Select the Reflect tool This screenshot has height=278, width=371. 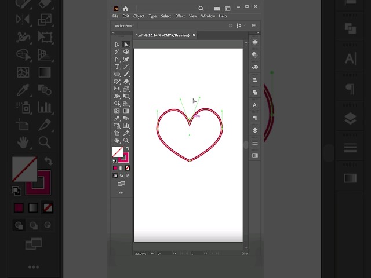click(x=117, y=89)
